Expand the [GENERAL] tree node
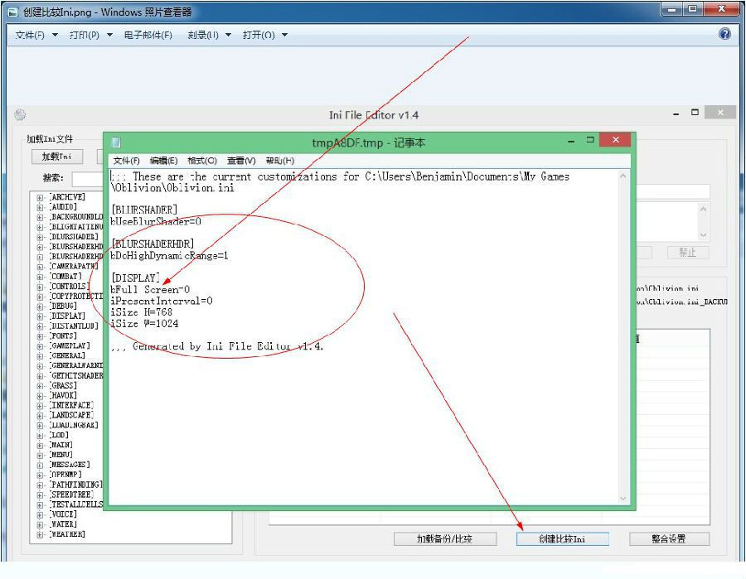This screenshot has height=579, width=746. click(x=40, y=356)
